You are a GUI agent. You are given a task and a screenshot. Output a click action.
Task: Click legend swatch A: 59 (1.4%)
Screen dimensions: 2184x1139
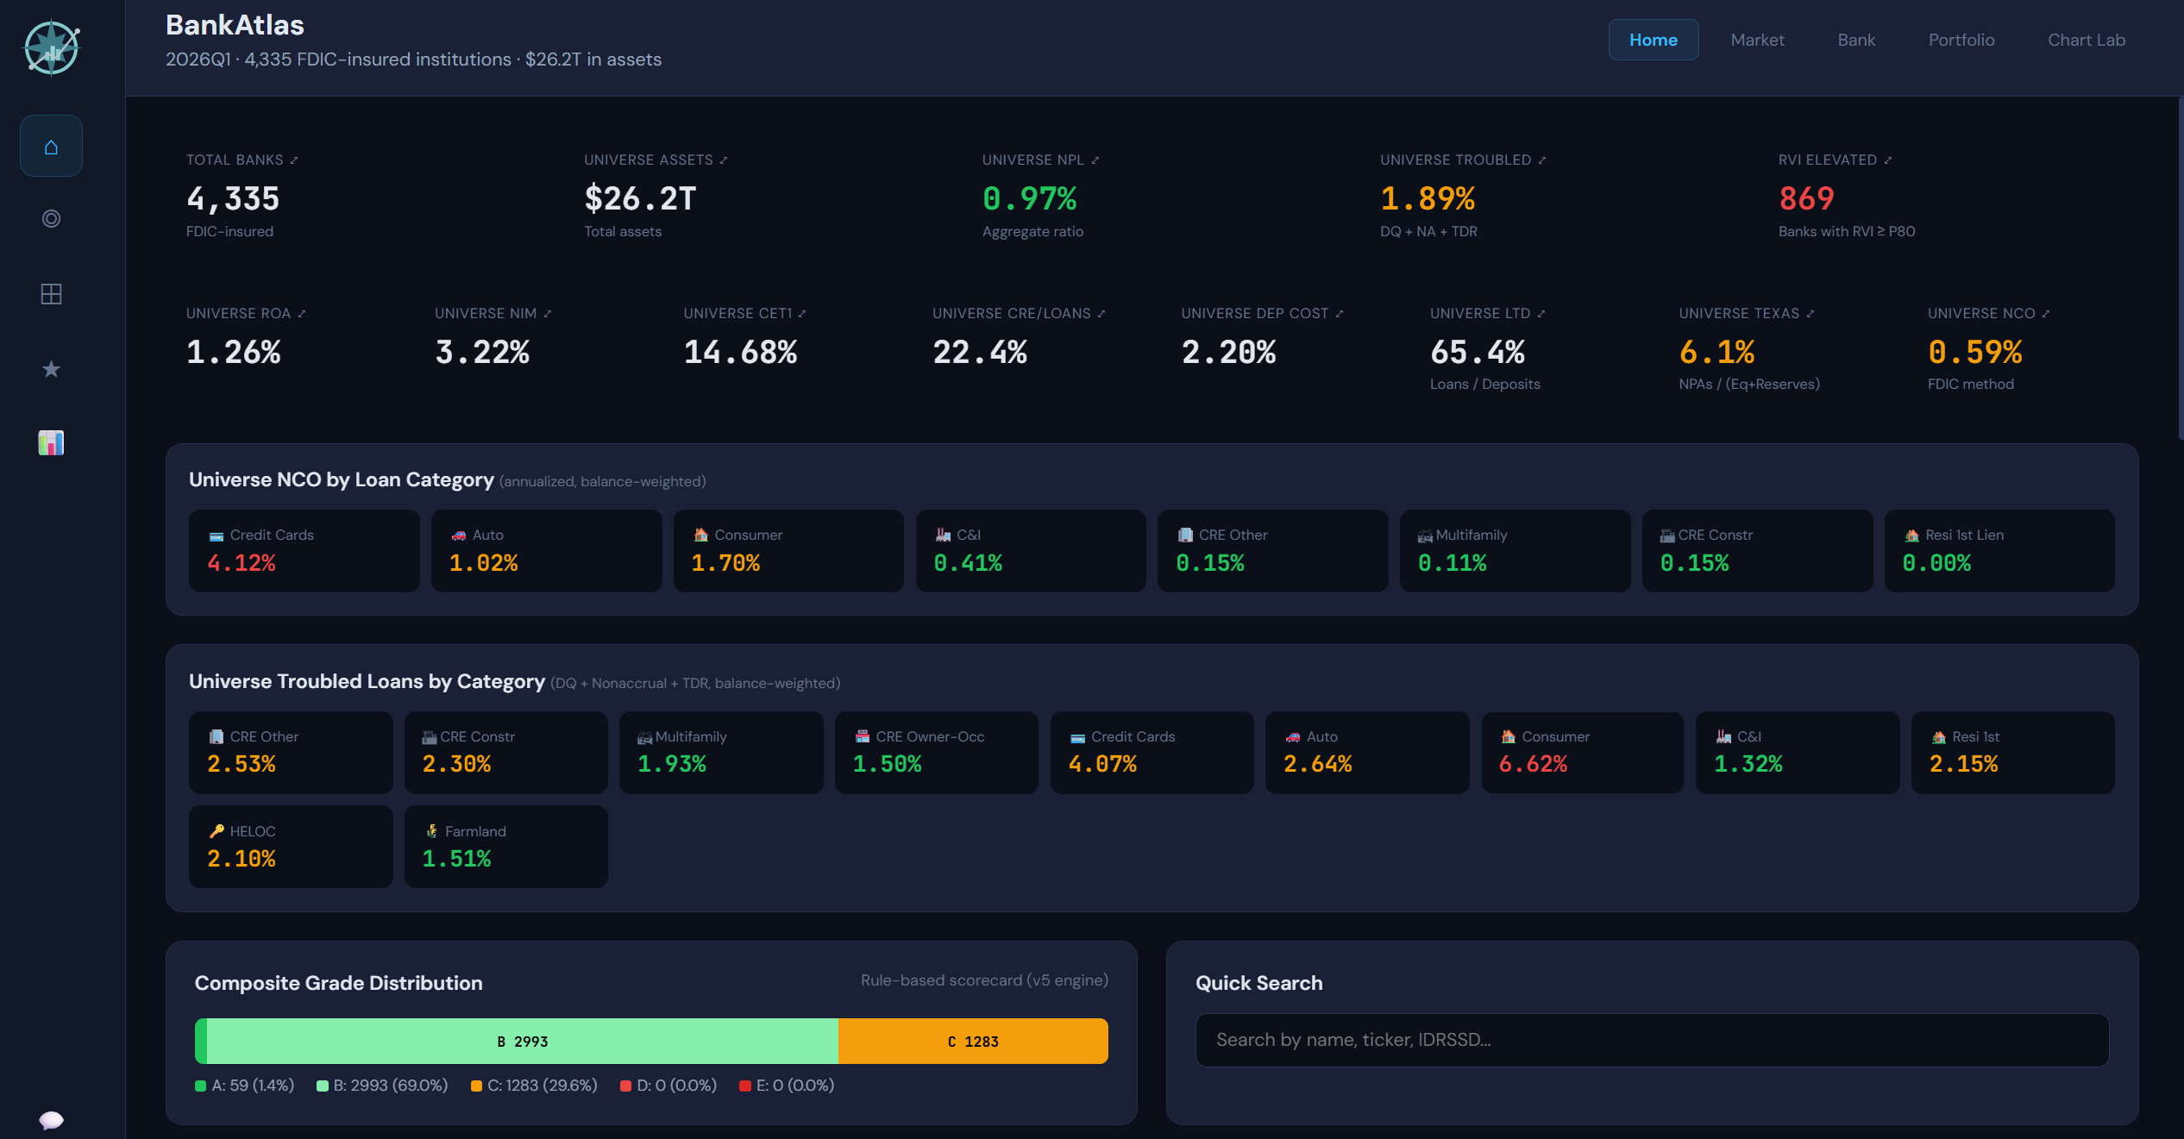click(x=201, y=1086)
